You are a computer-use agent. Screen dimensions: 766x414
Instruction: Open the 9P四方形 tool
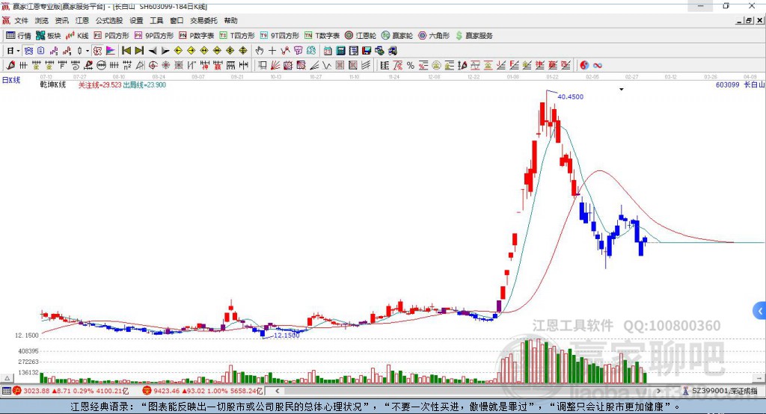click(x=154, y=36)
